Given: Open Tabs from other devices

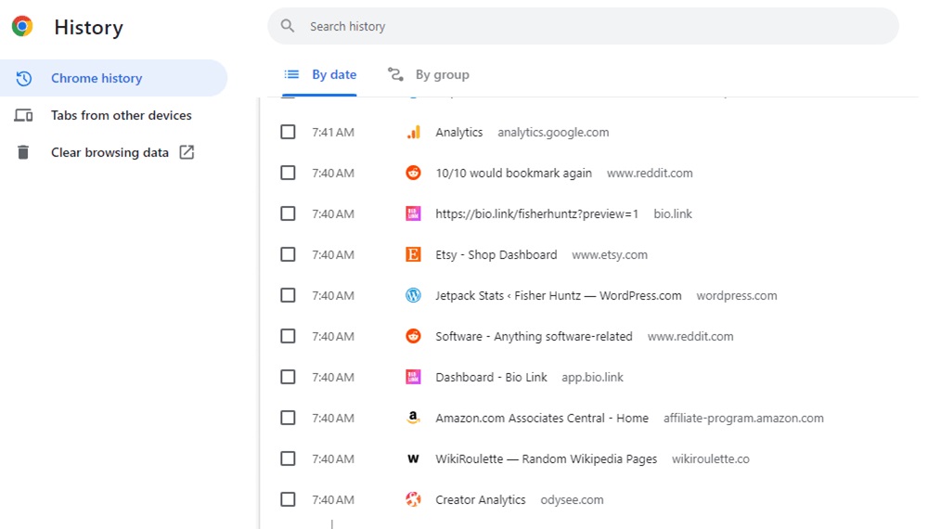Looking at the screenshot, I should (113, 115).
